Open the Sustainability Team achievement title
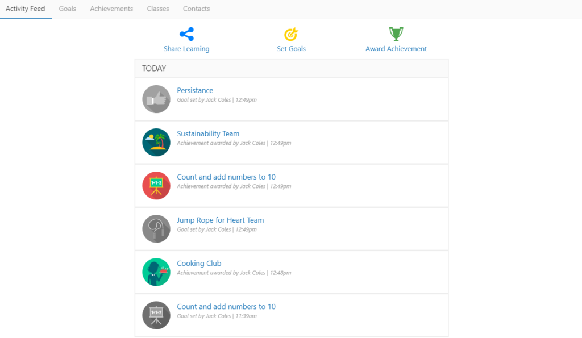 (x=208, y=133)
